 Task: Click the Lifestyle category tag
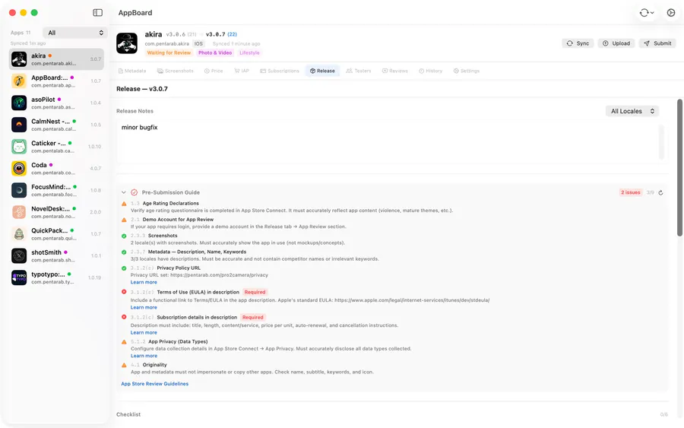point(249,52)
